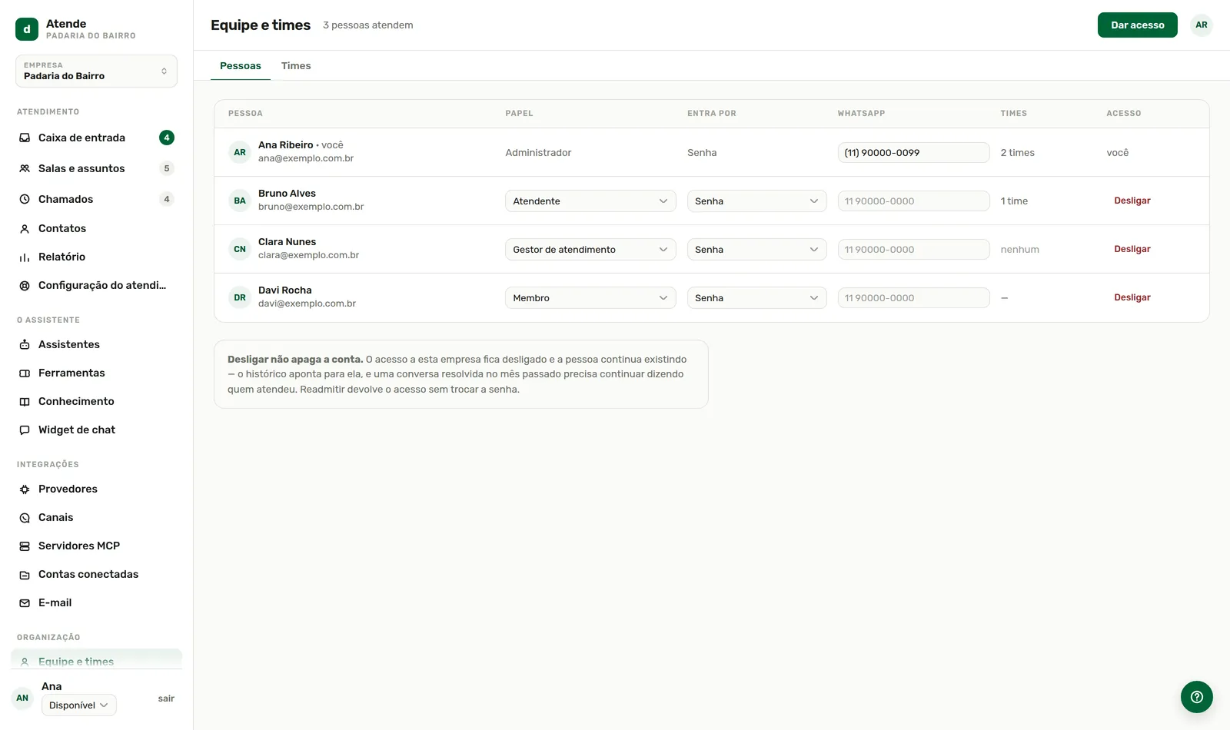Screen dimensions: 1230x730
Task: Open the Disponível status dropdown
Action: click(x=79, y=705)
